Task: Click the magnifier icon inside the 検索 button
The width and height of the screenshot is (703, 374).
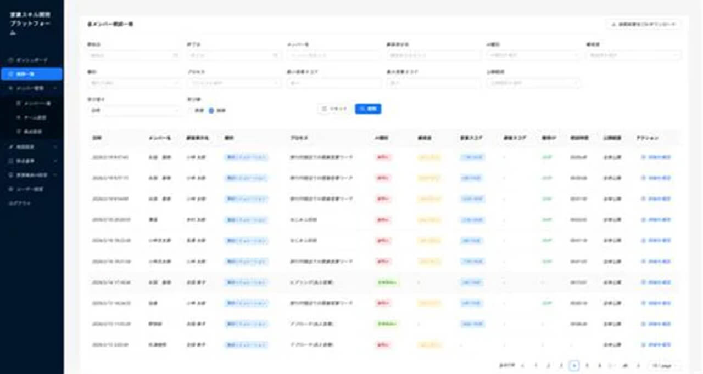Action: point(362,109)
